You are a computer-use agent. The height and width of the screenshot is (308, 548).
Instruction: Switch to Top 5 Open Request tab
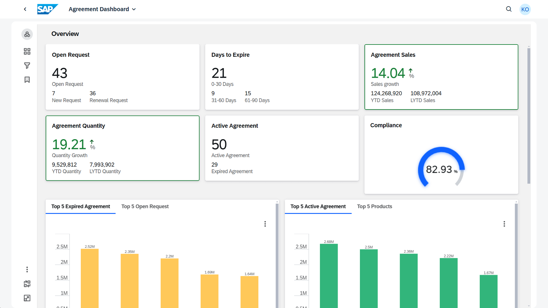pyautogui.click(x=145, y=206)
